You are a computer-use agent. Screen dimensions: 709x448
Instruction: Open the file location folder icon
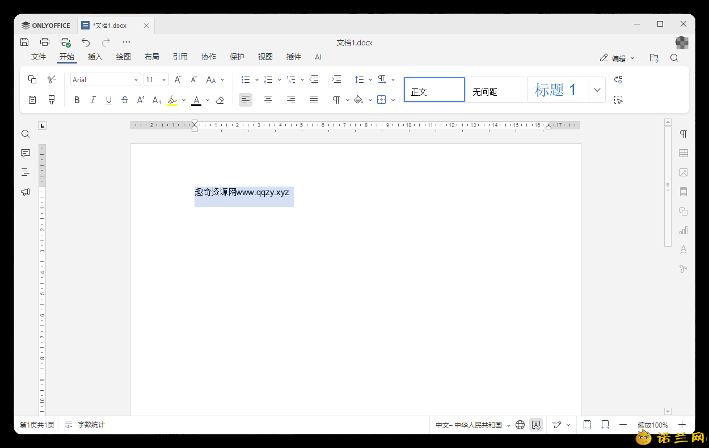click(x=654, y=58)
